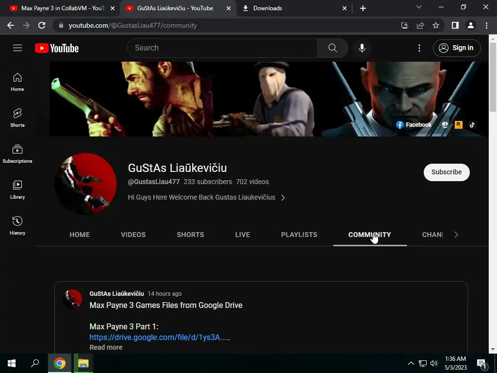The height and width of the screenshot is (373, 497).
Task: Open the channel PLAYLISTS tab
Action: click(299, 235)
